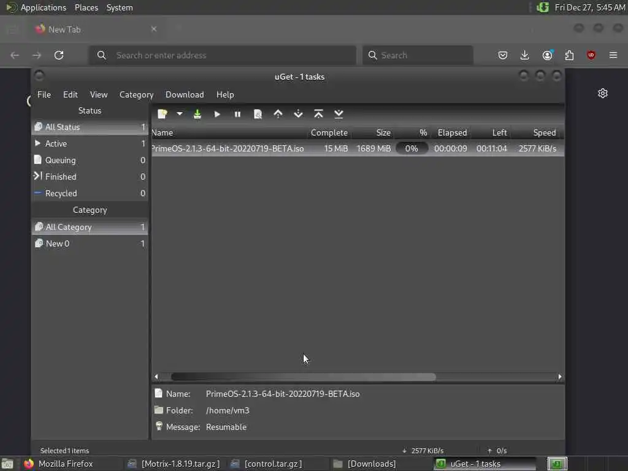This screenshot has height=471, width=628.
Task: Click Firefox forward arrow button
Action: coord(36,55)
